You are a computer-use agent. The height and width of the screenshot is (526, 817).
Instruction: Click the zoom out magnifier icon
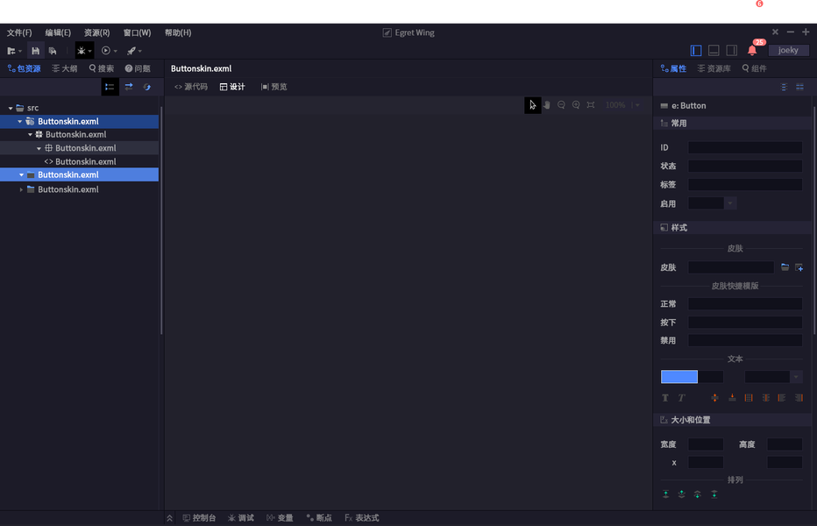[x=561, y=105]
